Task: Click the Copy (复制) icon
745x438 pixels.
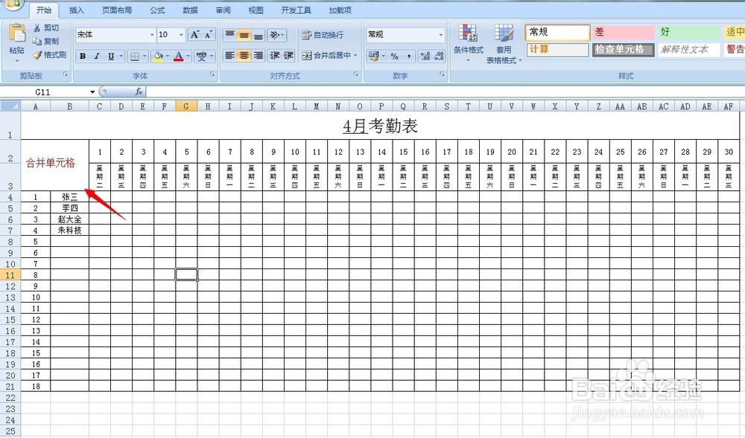Action: pyautogui.click(x=37, y=41)
